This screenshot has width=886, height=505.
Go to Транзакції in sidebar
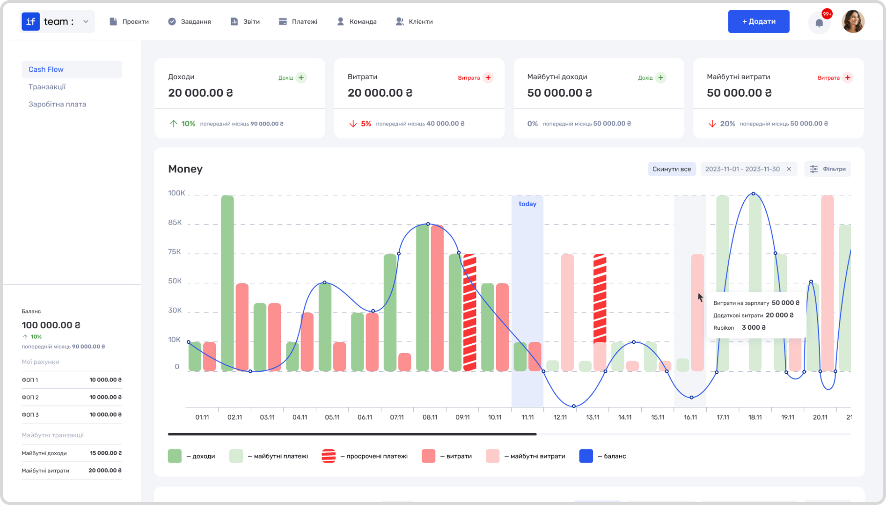pyautogui.click(x=47, y=87)
